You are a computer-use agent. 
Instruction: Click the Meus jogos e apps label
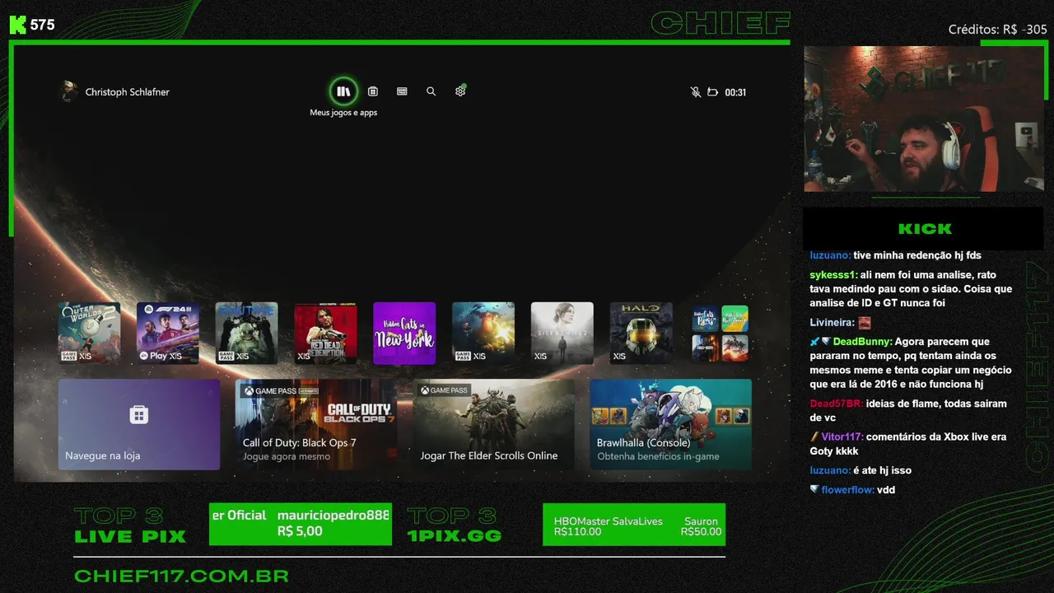click(x=343, y=113)
